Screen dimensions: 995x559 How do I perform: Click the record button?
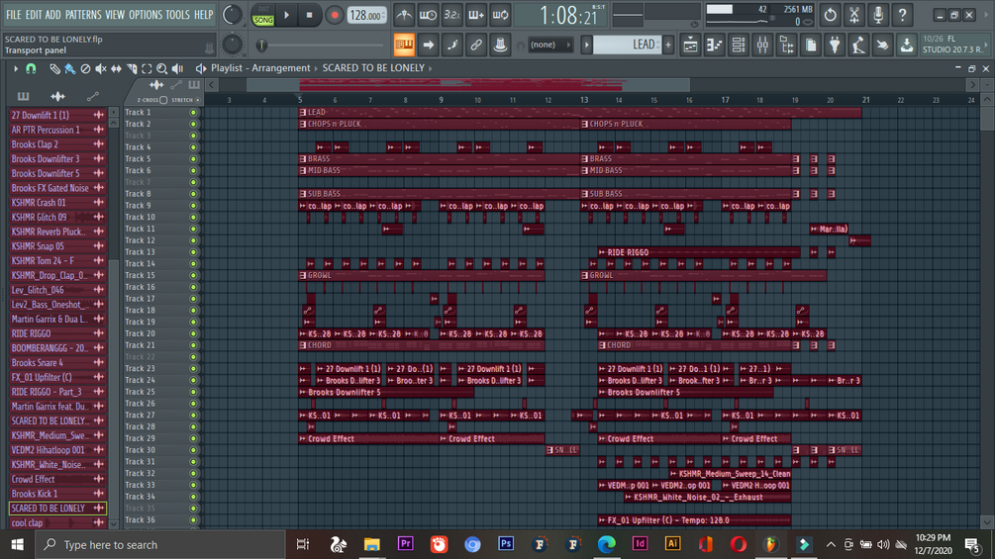pyautogui.click(x=334, y=15)
